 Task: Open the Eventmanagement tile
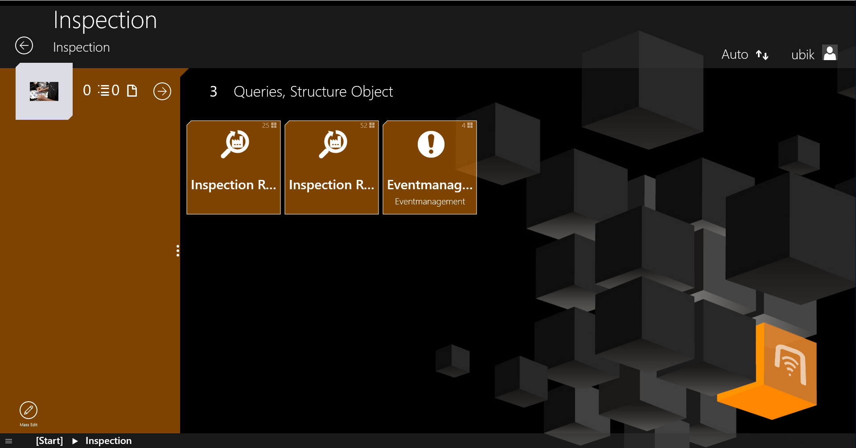point(430,167)
